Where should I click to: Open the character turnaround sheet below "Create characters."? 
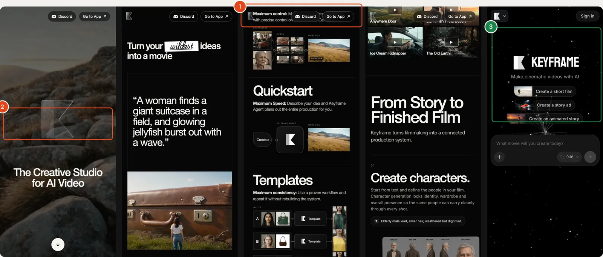click(x=431, y=247)
